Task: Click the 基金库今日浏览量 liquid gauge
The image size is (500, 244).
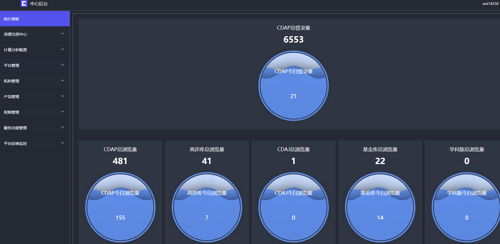Action: pyautogui.click(x=380, y=207)
